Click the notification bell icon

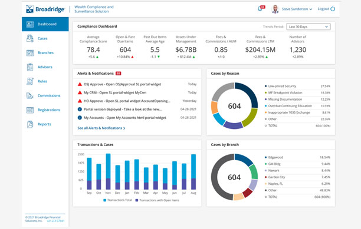[260, 9]
